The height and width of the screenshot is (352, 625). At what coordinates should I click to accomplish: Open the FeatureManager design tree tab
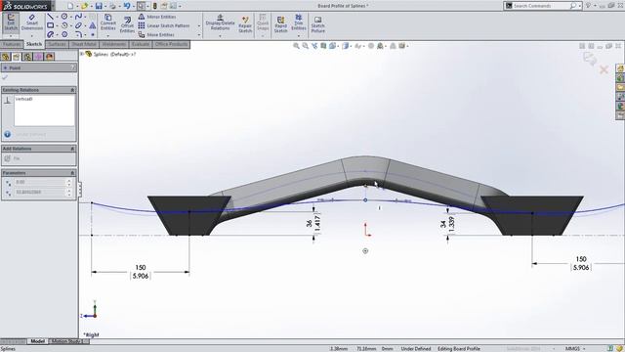coord(6,57)
